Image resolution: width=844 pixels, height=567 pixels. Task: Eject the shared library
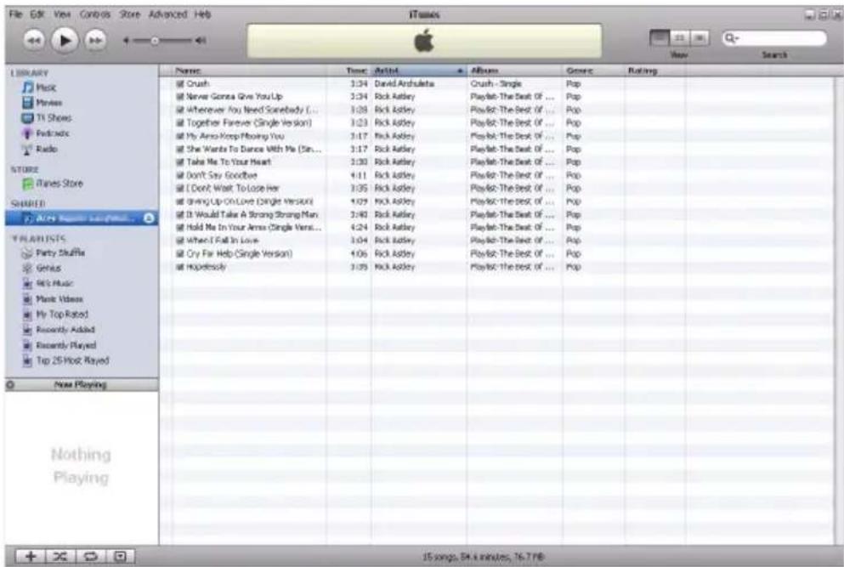click(149, 218)
